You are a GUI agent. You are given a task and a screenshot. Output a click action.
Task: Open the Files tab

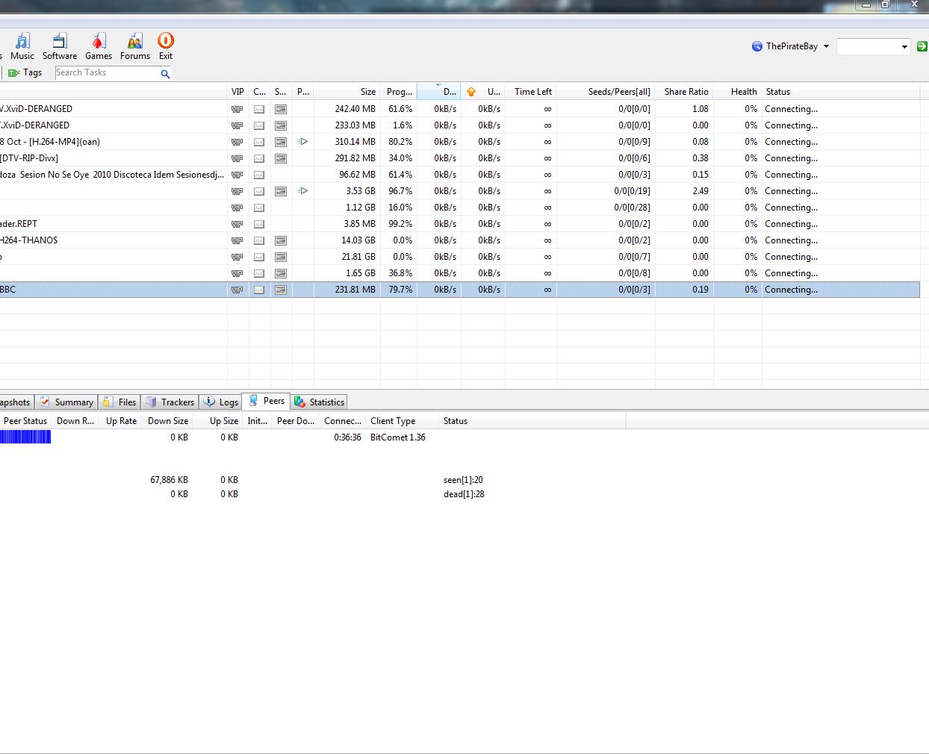119,402
